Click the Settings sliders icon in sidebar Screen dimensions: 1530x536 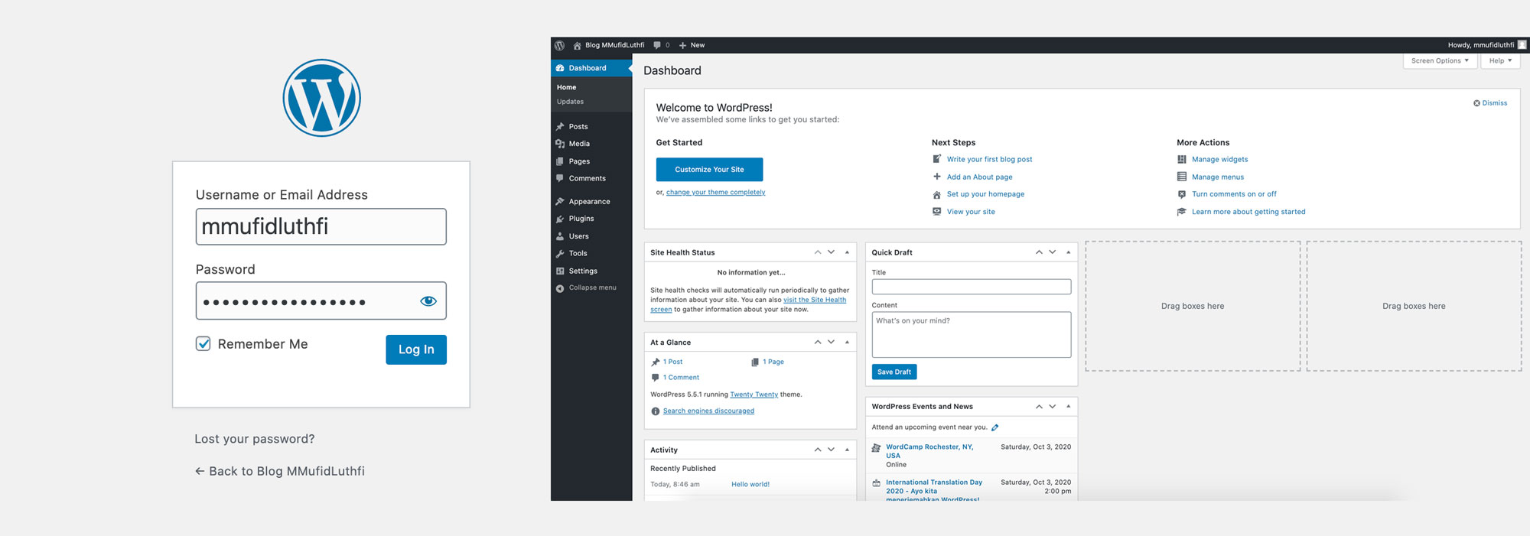pyautogui.click(x=560, y=271)
